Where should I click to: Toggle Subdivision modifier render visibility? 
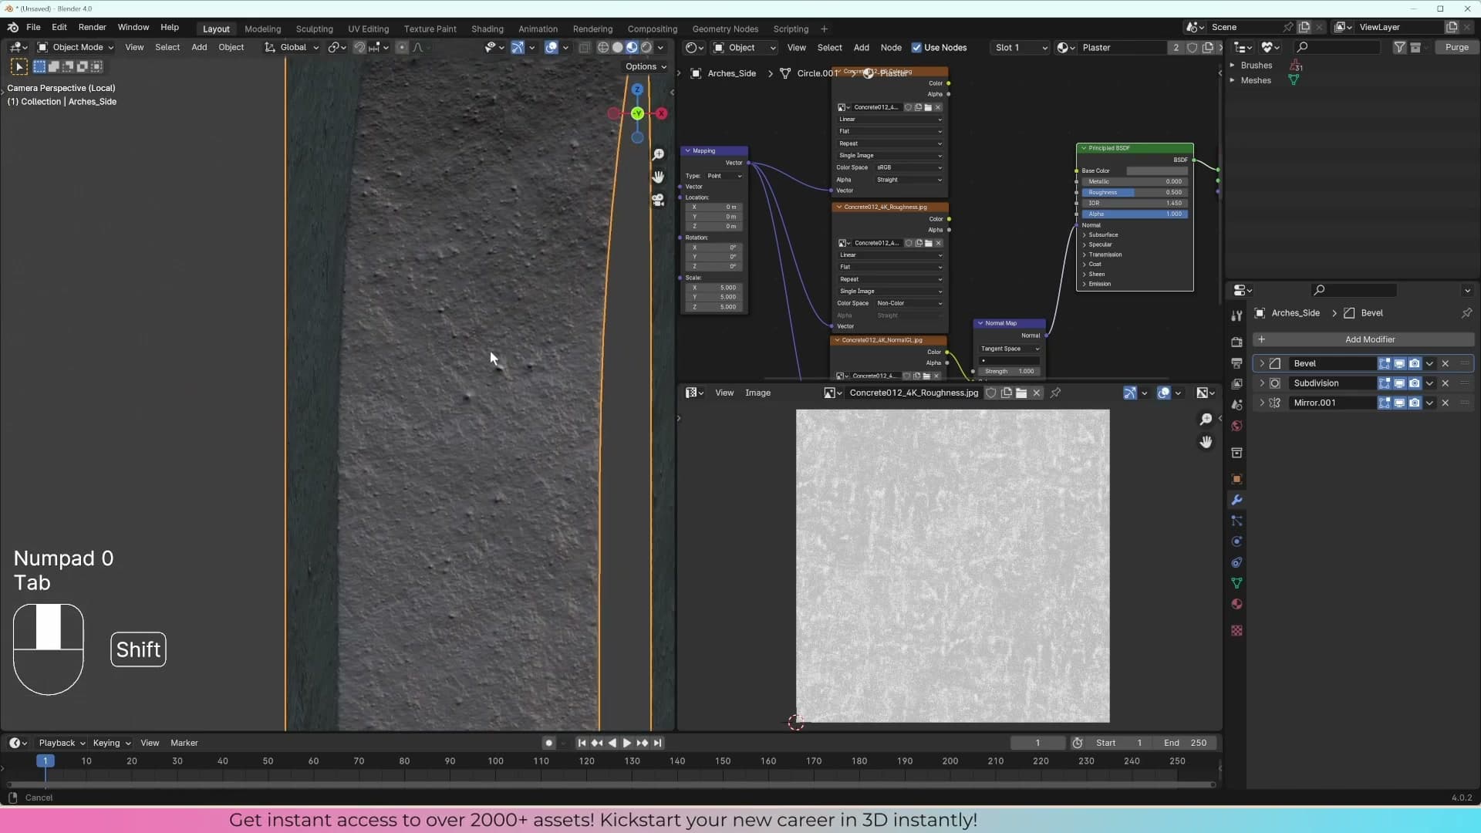[x=1414, y=383]
